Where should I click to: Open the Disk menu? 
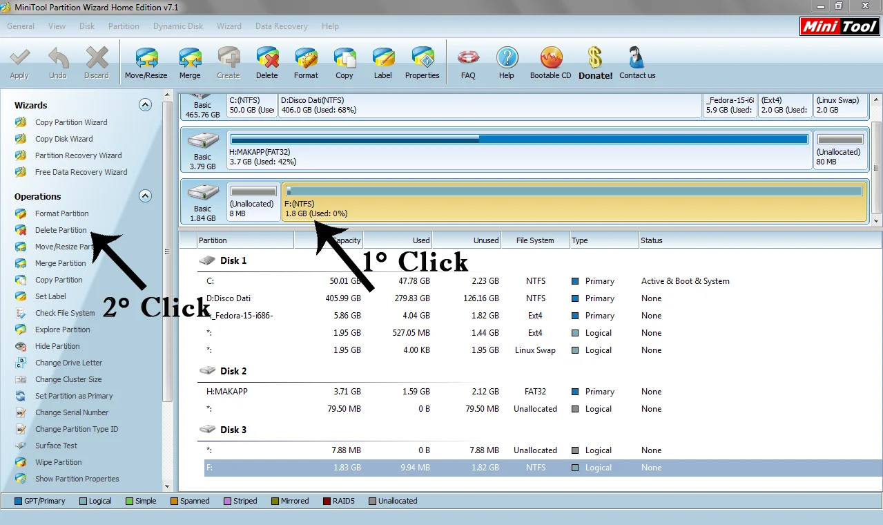pyautogui.click(x=87, y=26)
